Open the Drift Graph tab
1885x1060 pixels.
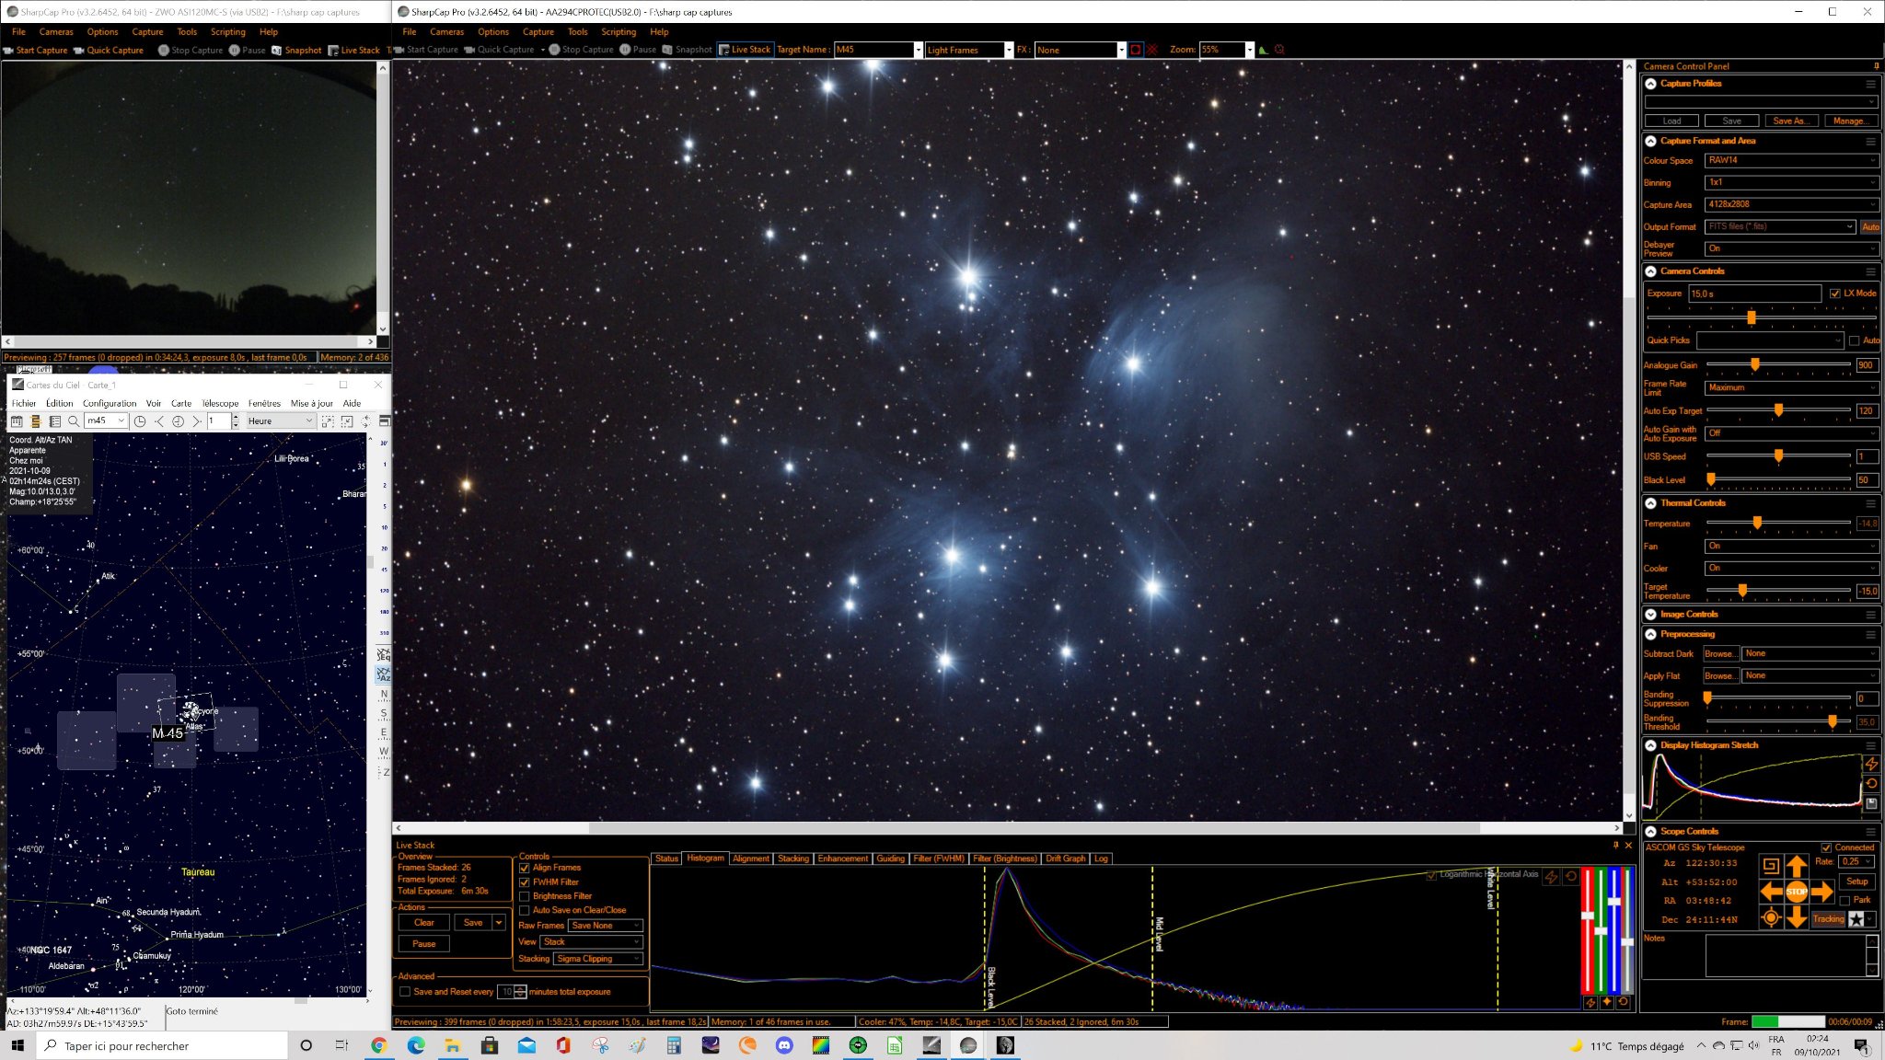(x=1066, y=858)
